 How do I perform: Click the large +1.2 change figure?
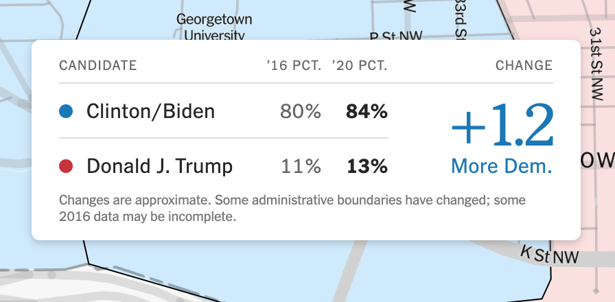coord(502,128)
